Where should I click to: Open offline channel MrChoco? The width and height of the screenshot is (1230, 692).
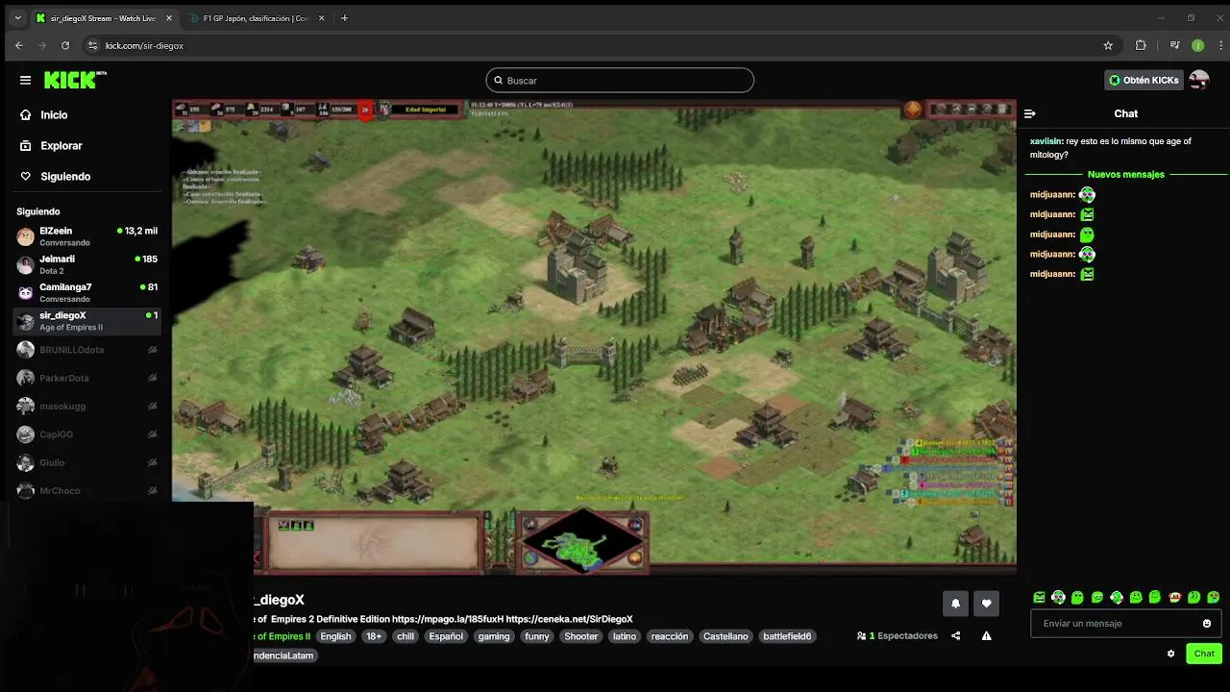point(86,490)
